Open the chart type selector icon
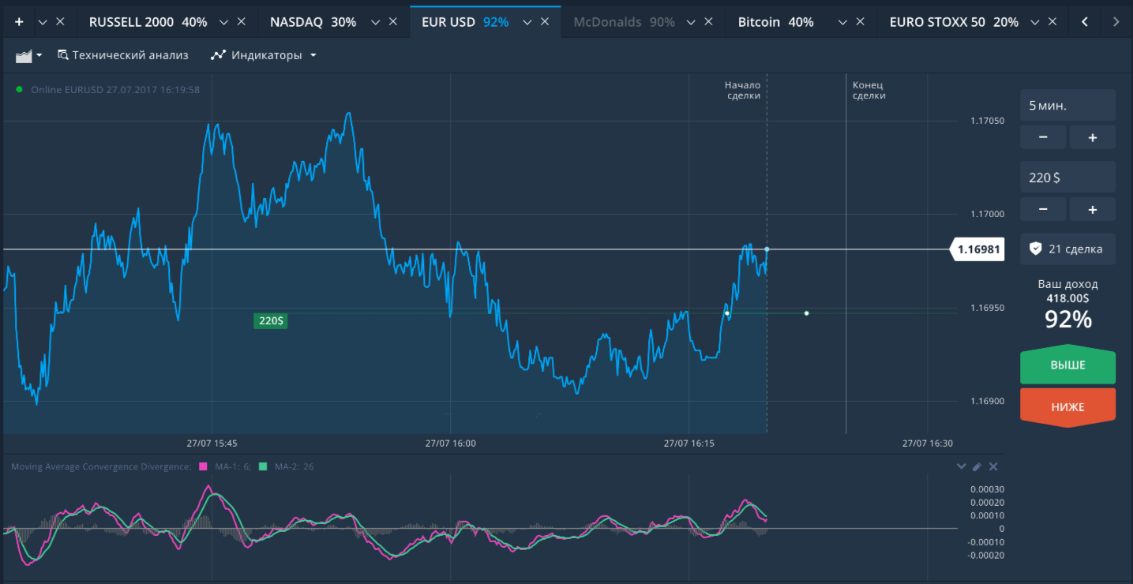 coord(28,55)
